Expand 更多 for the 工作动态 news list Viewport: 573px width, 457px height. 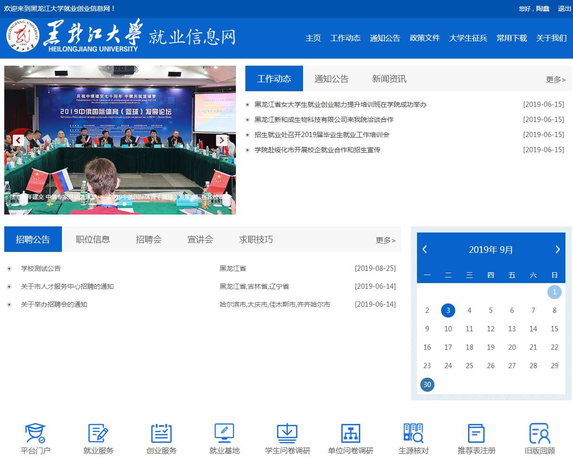click(x=556, y=80)
